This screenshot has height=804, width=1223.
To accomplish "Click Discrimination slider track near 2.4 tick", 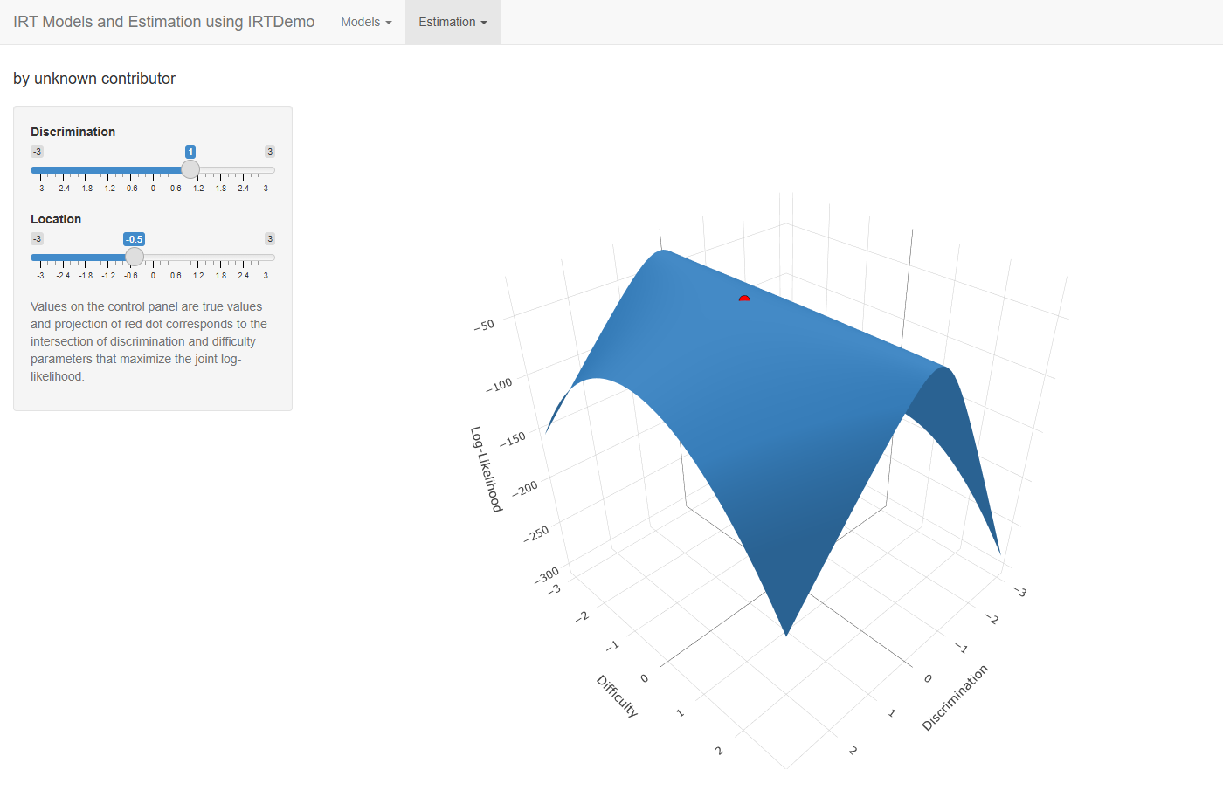I will 244,170.
